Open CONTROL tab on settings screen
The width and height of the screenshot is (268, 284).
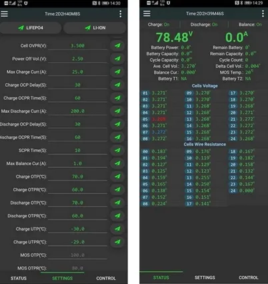106,278
